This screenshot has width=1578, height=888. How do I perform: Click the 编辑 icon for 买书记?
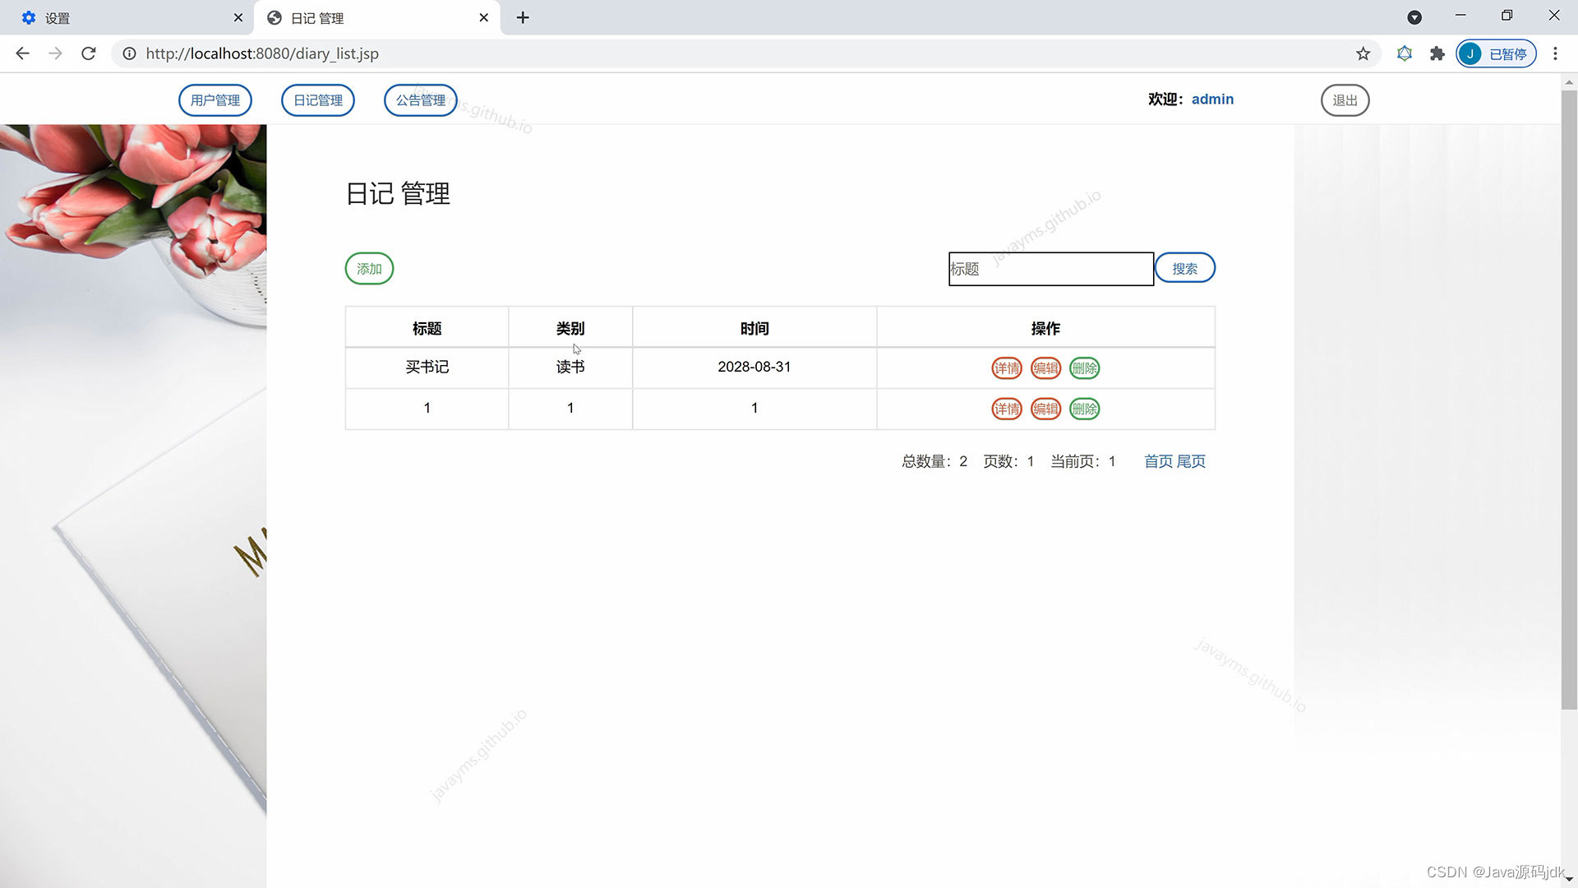(1044, 368)
